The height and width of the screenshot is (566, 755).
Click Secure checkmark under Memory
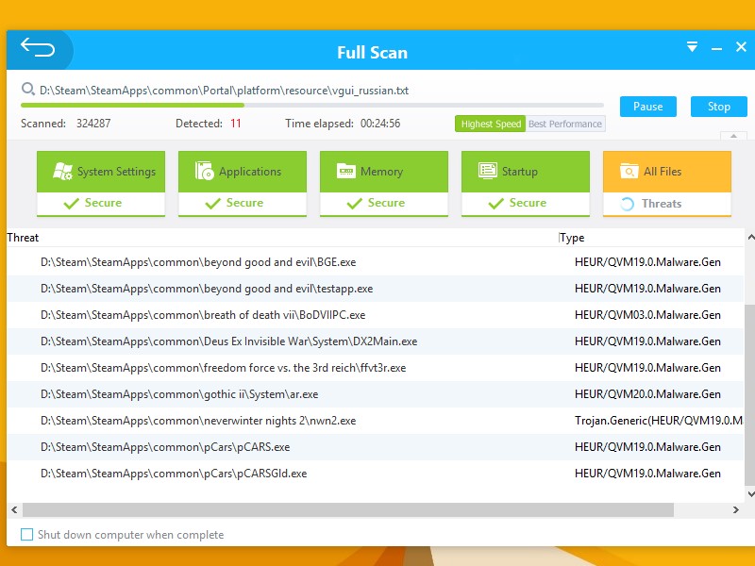(x=355, y=203)
